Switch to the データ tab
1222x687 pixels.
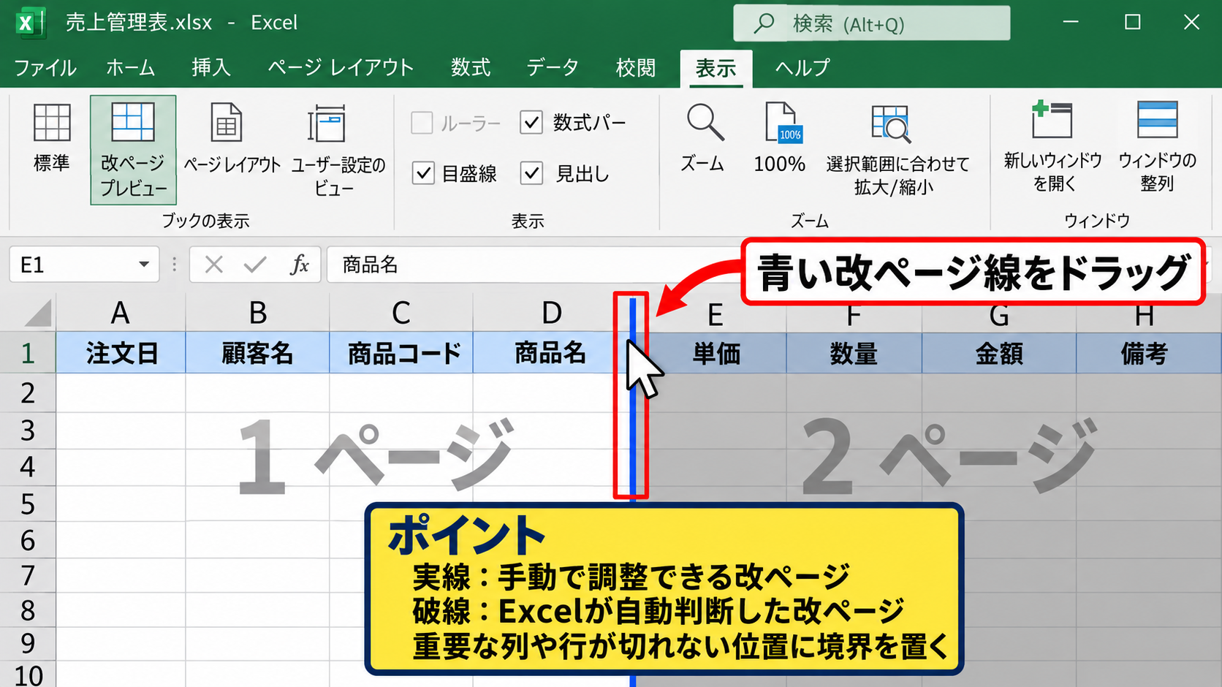(x=553, y=68)
